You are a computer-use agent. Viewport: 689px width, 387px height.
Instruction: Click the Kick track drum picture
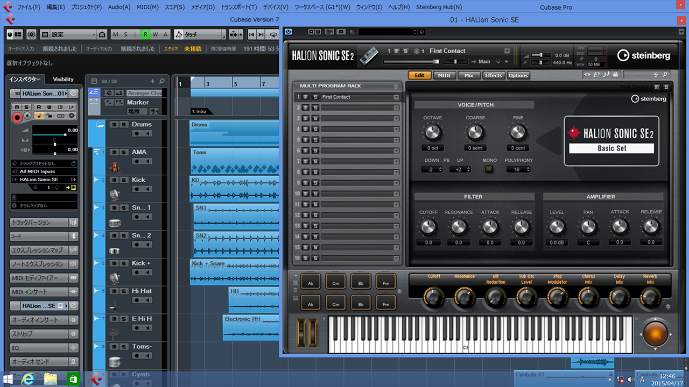[114, 194]
